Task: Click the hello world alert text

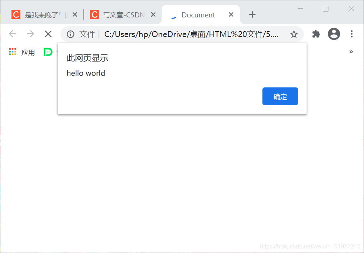Action: (86, 73)
